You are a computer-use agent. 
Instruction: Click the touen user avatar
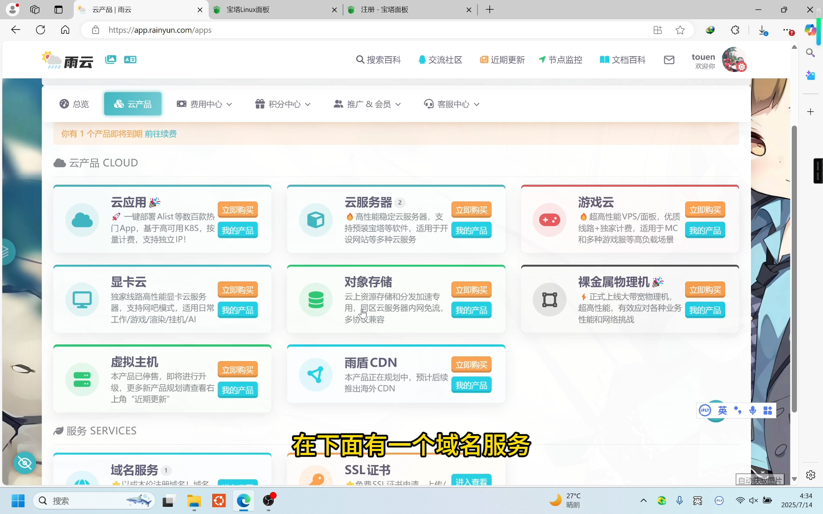pos(734,60)
